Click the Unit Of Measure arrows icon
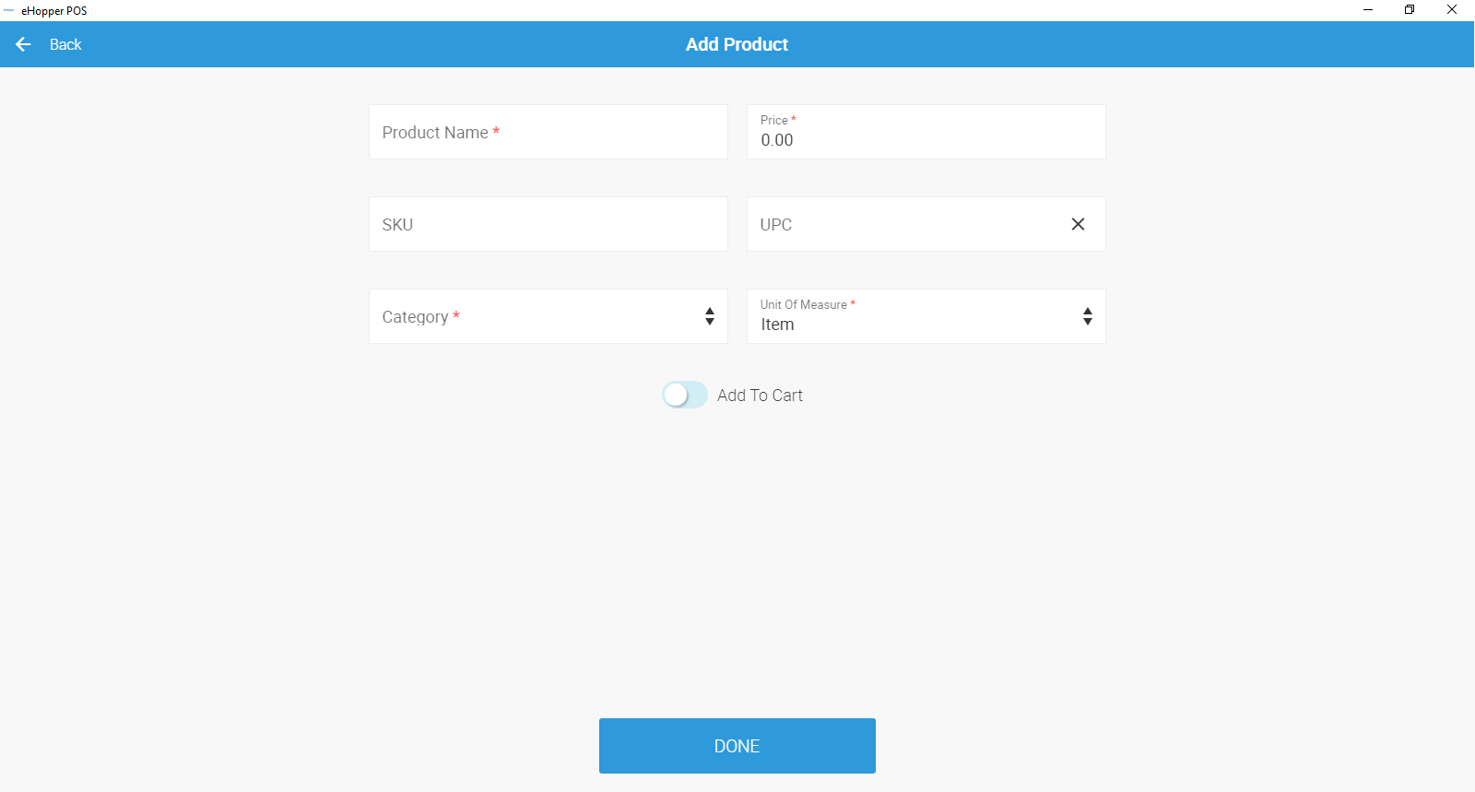The image size is (1475, 792). coord(1088,316)
